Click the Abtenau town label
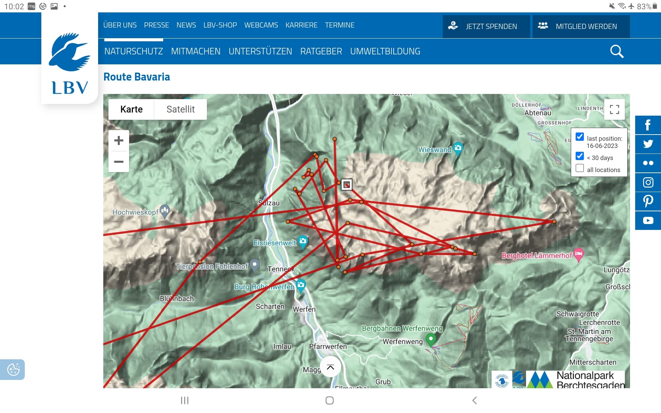Image resolution: width=661 pixels, height=413 pixels. click(537, 113)
